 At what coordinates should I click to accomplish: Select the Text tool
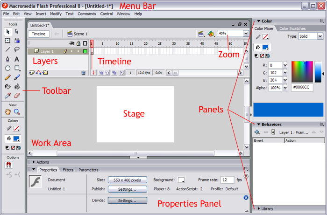click(x=17, y=59)
